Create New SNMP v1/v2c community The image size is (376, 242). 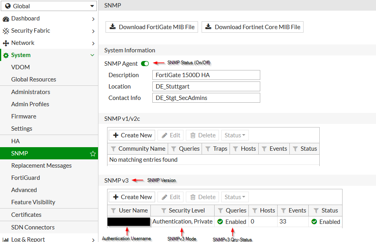[132, 135]
